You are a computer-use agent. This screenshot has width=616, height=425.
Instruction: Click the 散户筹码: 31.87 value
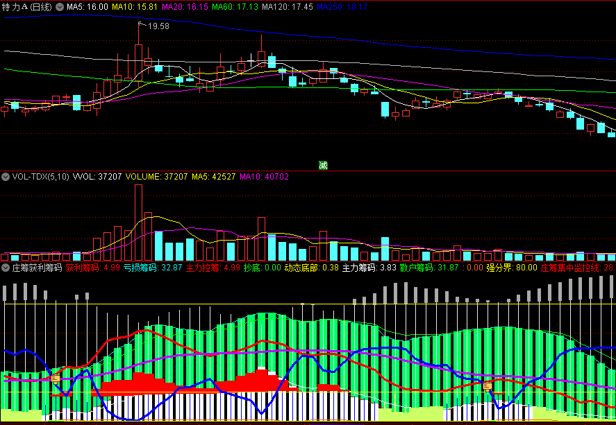click(x=429, y=268)
